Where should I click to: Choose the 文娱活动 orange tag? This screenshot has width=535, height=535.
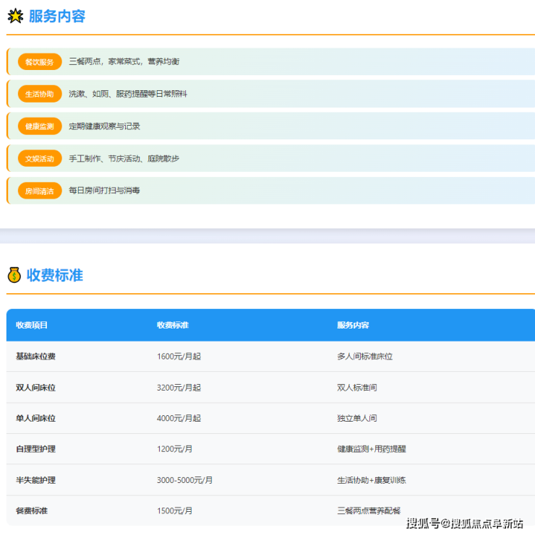40,158
